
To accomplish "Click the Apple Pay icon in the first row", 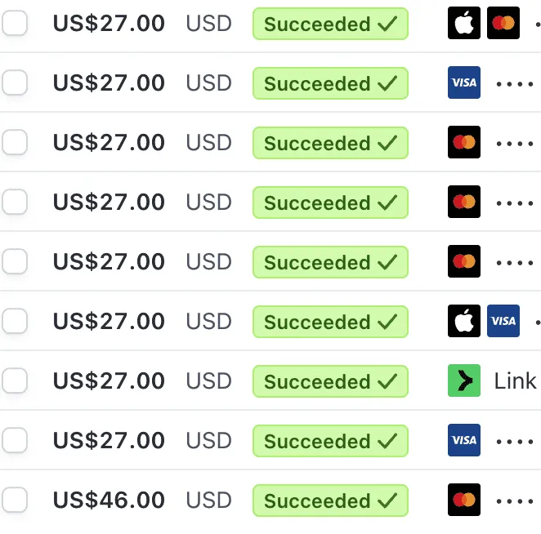I will 463,23.
